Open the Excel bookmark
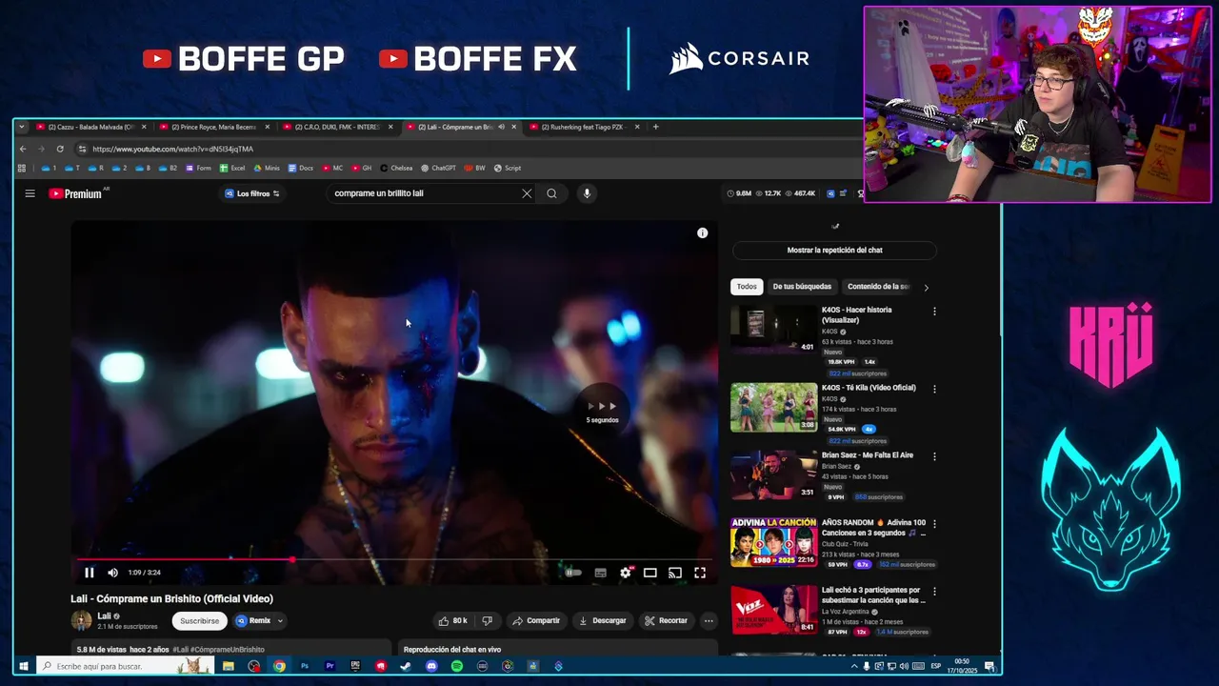The image size is (1219, 686). 232,168
